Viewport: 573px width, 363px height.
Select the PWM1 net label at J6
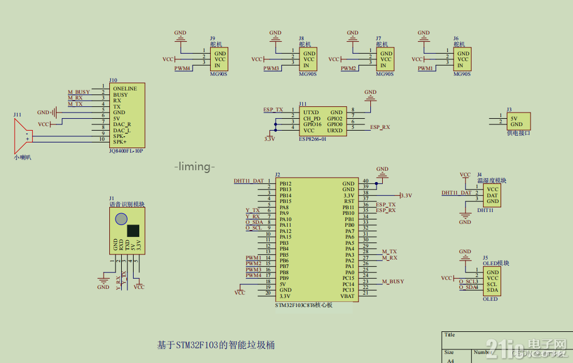click(425, 68)
